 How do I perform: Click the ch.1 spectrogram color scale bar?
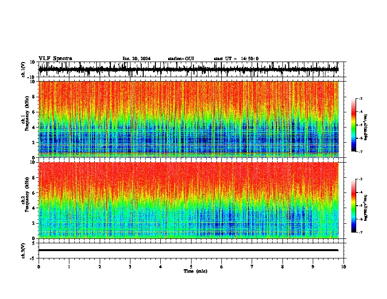tap(354, 125)
